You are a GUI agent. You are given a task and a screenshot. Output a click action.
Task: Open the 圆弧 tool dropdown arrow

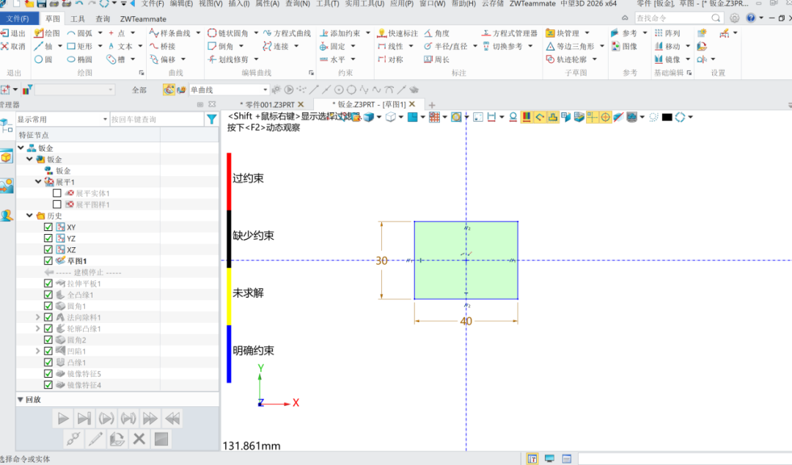pos(100,33)
